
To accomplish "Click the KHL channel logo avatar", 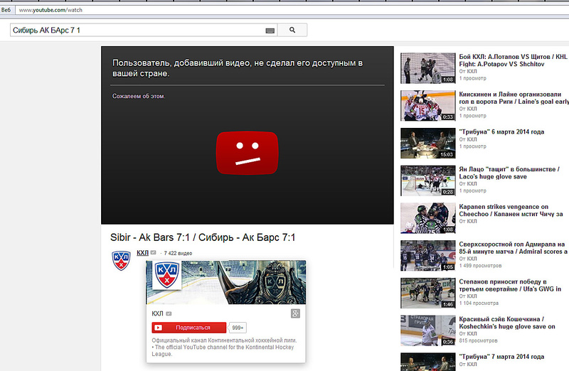I will [121, 261].
